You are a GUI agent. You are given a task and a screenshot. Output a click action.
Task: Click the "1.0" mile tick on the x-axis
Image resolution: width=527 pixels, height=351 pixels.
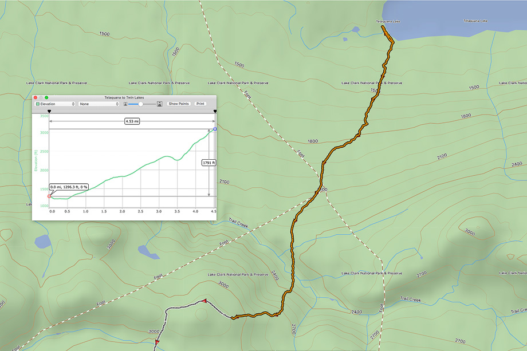[x=86, y=212]
